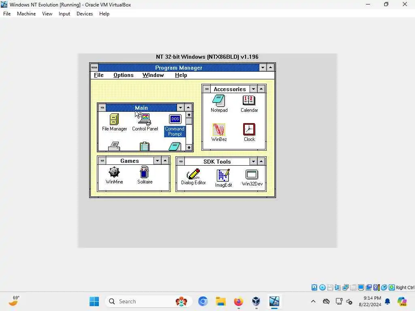Open Firefox from taskbar
This screenshot has height=311, width=415.
(238, 301)
